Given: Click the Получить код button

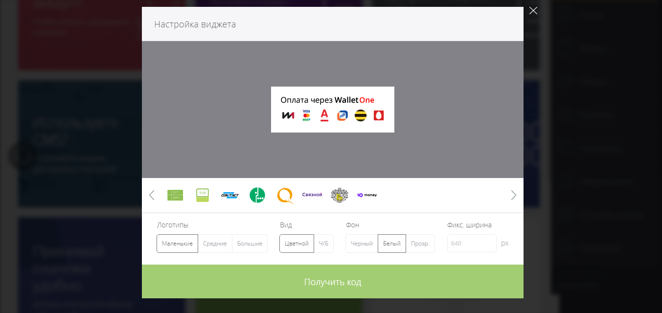Looking at the screenshot, I should 333,282.
